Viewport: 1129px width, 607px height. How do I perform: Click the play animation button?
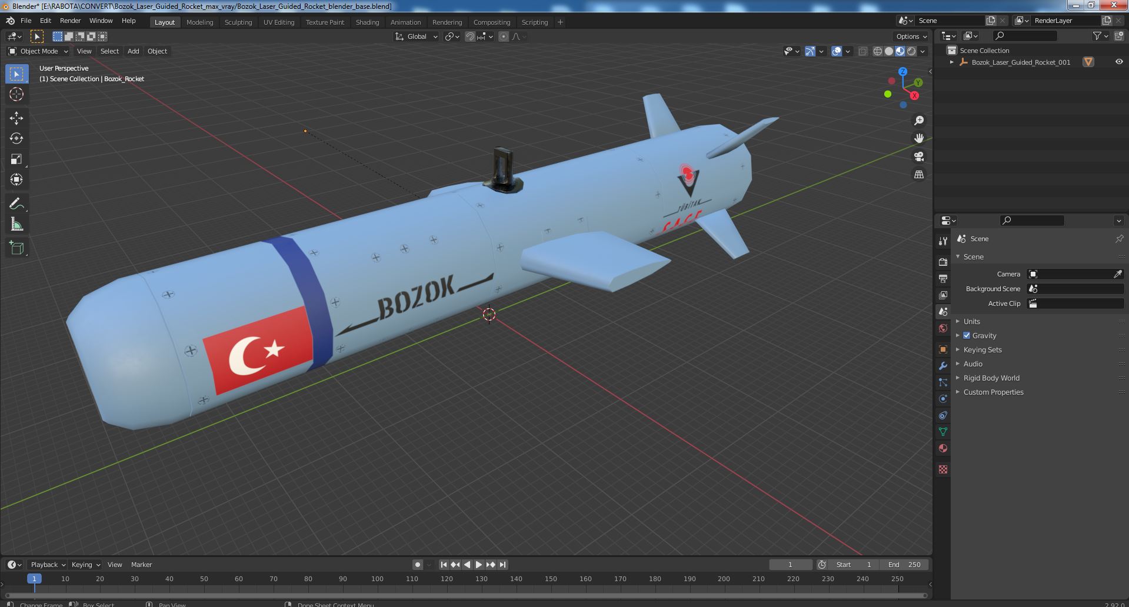click(479, 565)
